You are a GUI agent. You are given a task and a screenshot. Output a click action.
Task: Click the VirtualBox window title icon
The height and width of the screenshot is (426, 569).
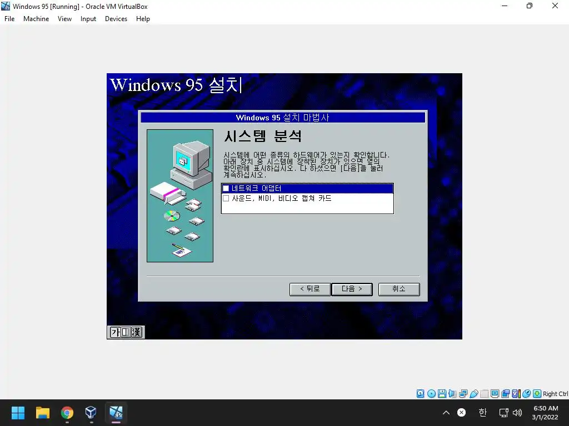pos(6,6)
